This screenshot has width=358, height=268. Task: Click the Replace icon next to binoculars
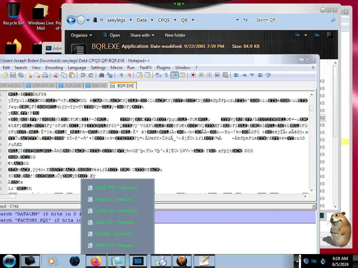(109, 75)
